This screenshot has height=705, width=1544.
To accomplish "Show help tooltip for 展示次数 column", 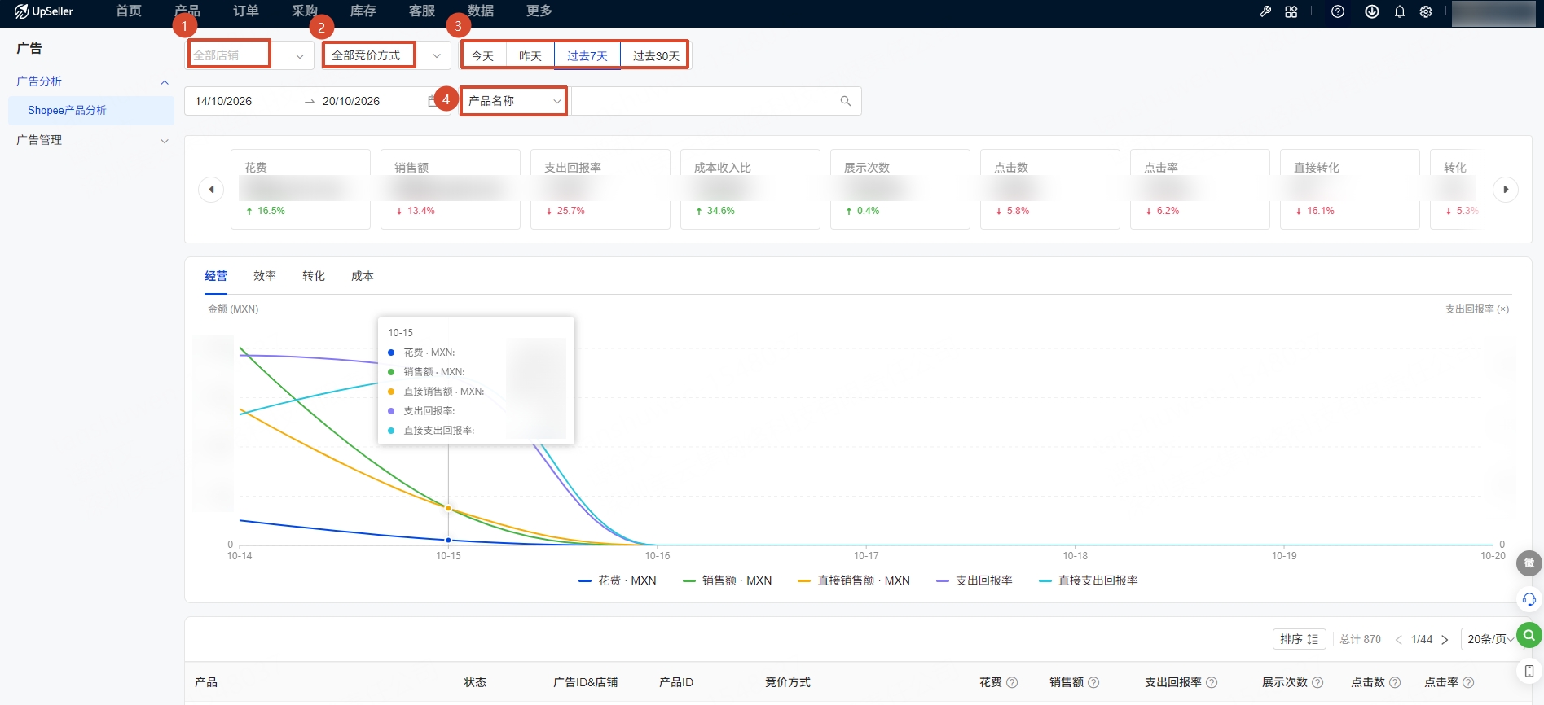I will (1317, 682).
